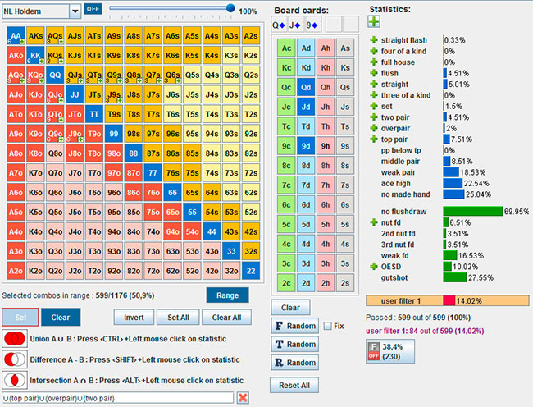Click the Difference A-B set operation icon
Image resolution: width=533 pixels, height=407 pixels.
click(x=13, y=359)
